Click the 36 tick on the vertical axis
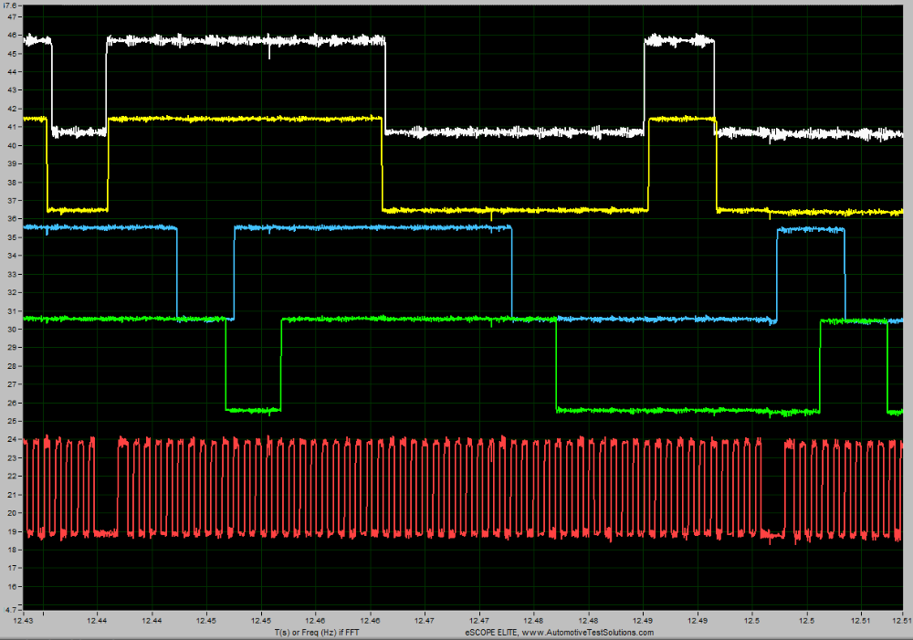 point(9,219)
